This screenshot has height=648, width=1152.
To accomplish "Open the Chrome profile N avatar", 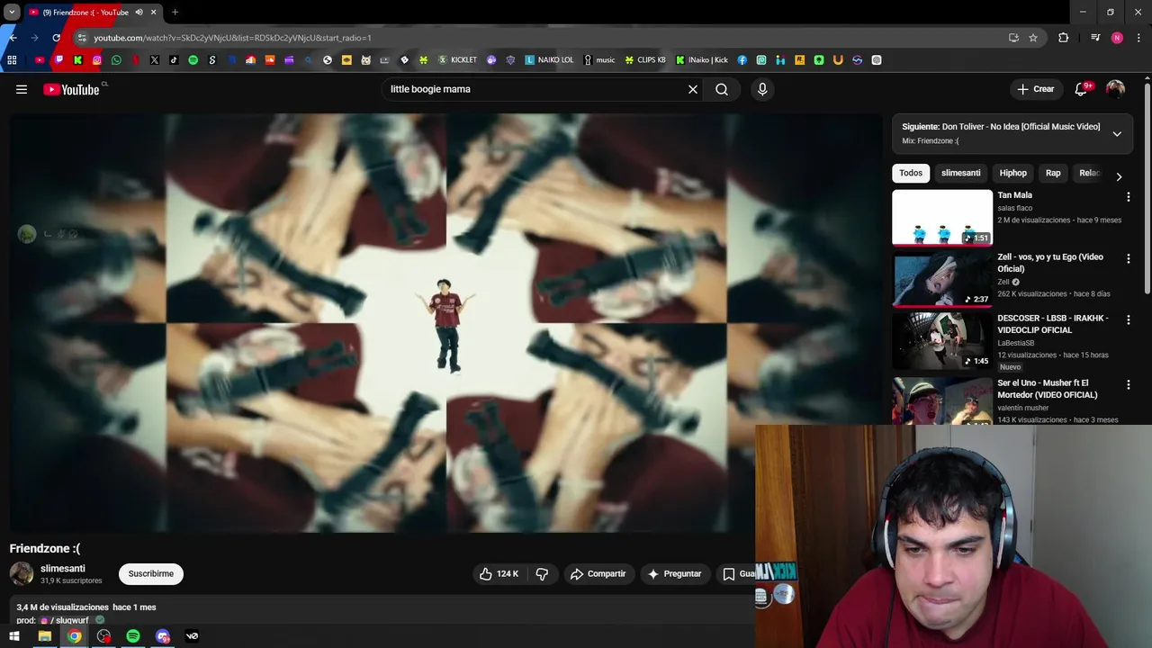I will coord(1117,38).
